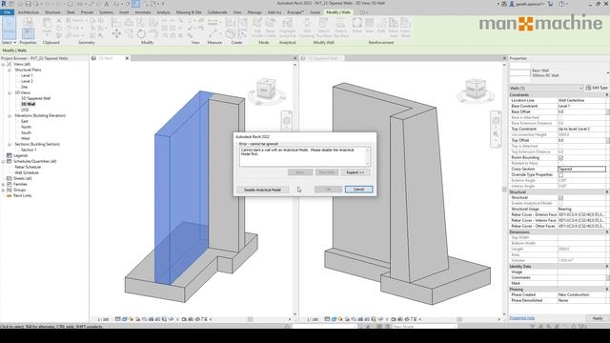The width and height of the screenshot is (610, 343).
Task: Toggle Top is Attached checkbox
Action: (560, 146)
